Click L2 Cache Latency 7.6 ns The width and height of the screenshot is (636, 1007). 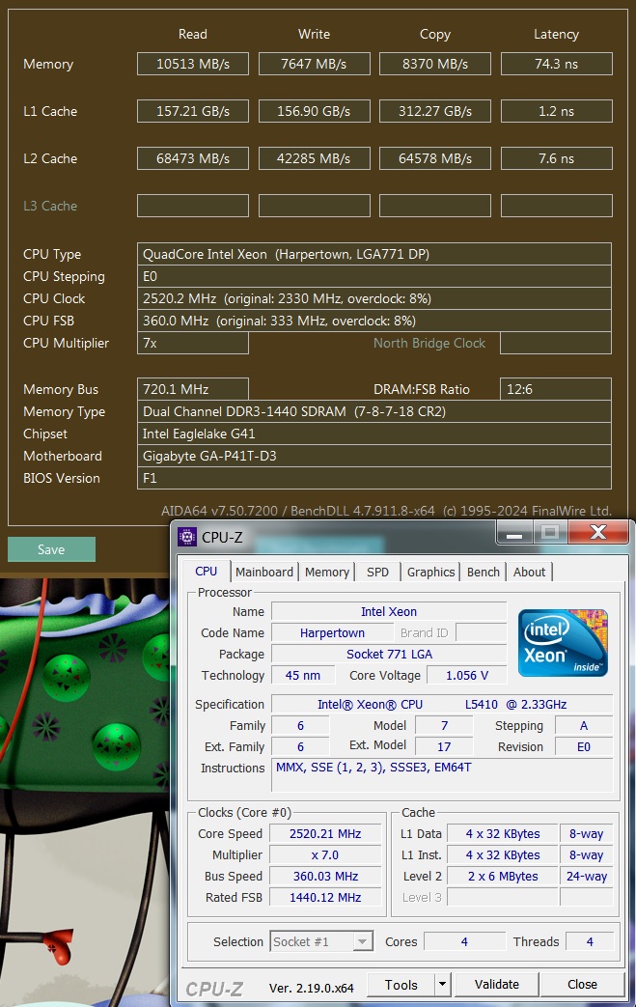[557, 158]
